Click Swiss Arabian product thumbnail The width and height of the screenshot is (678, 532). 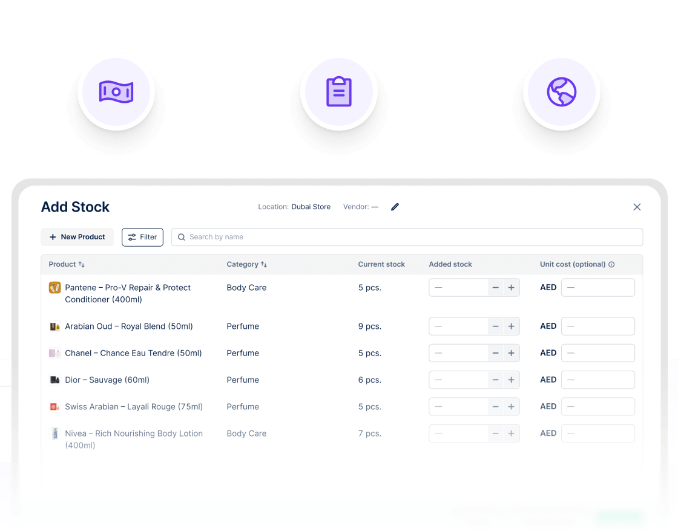(54, 407)
